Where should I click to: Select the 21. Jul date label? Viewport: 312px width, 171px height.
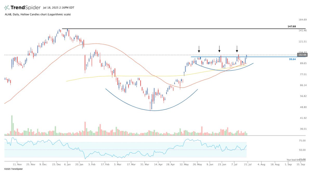(x=247, y=165)
